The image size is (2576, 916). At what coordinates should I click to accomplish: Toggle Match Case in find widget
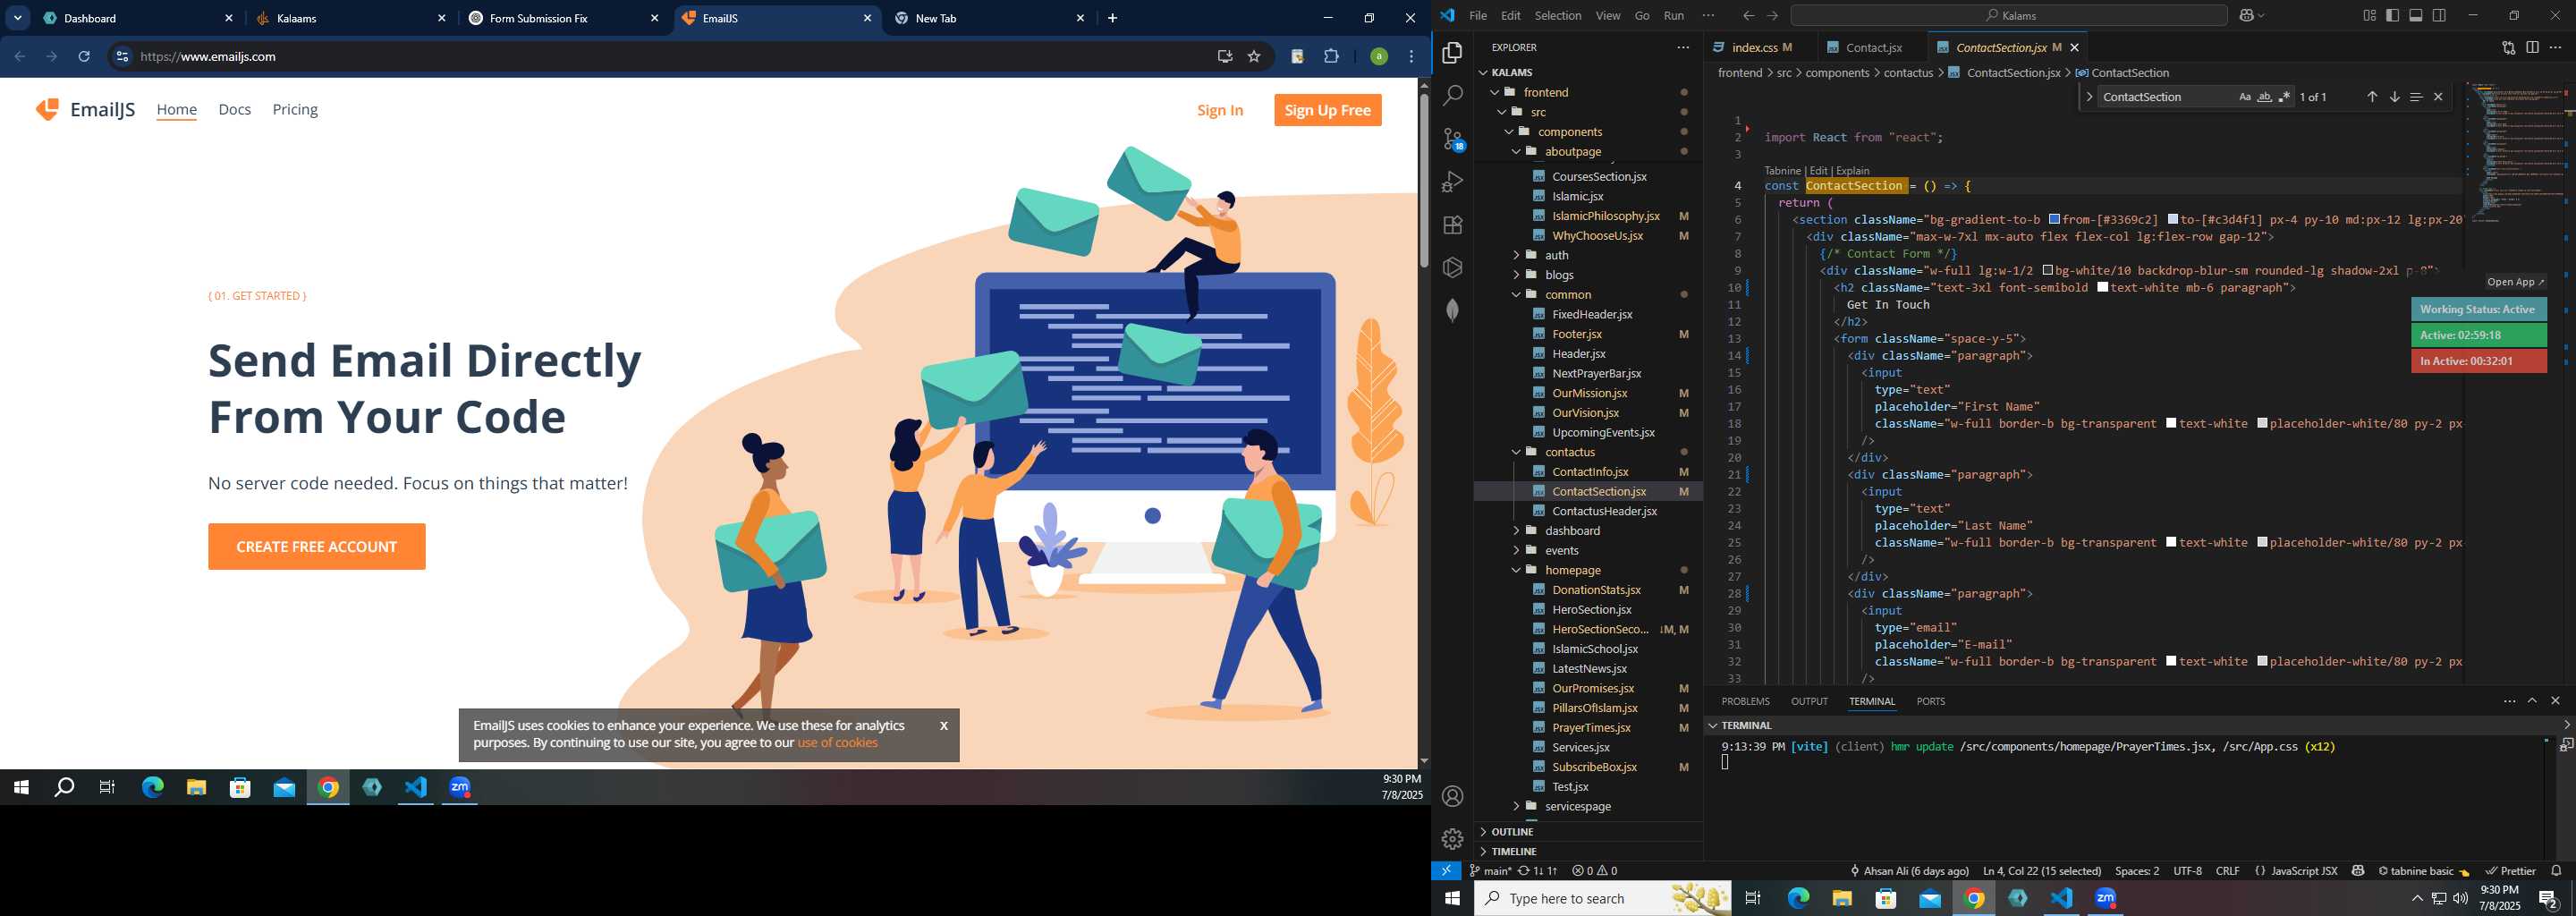tap(2244, 97)
